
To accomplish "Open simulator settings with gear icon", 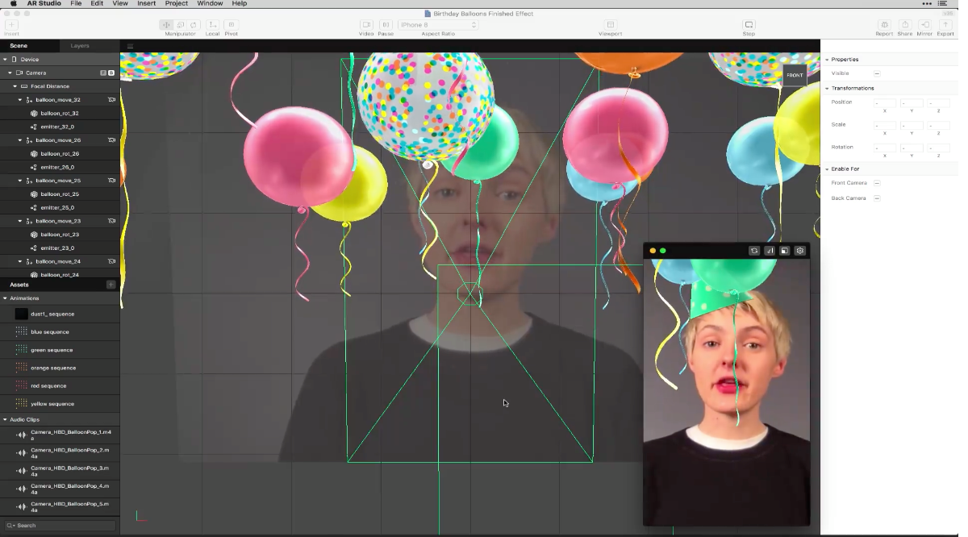I will 799,251.
